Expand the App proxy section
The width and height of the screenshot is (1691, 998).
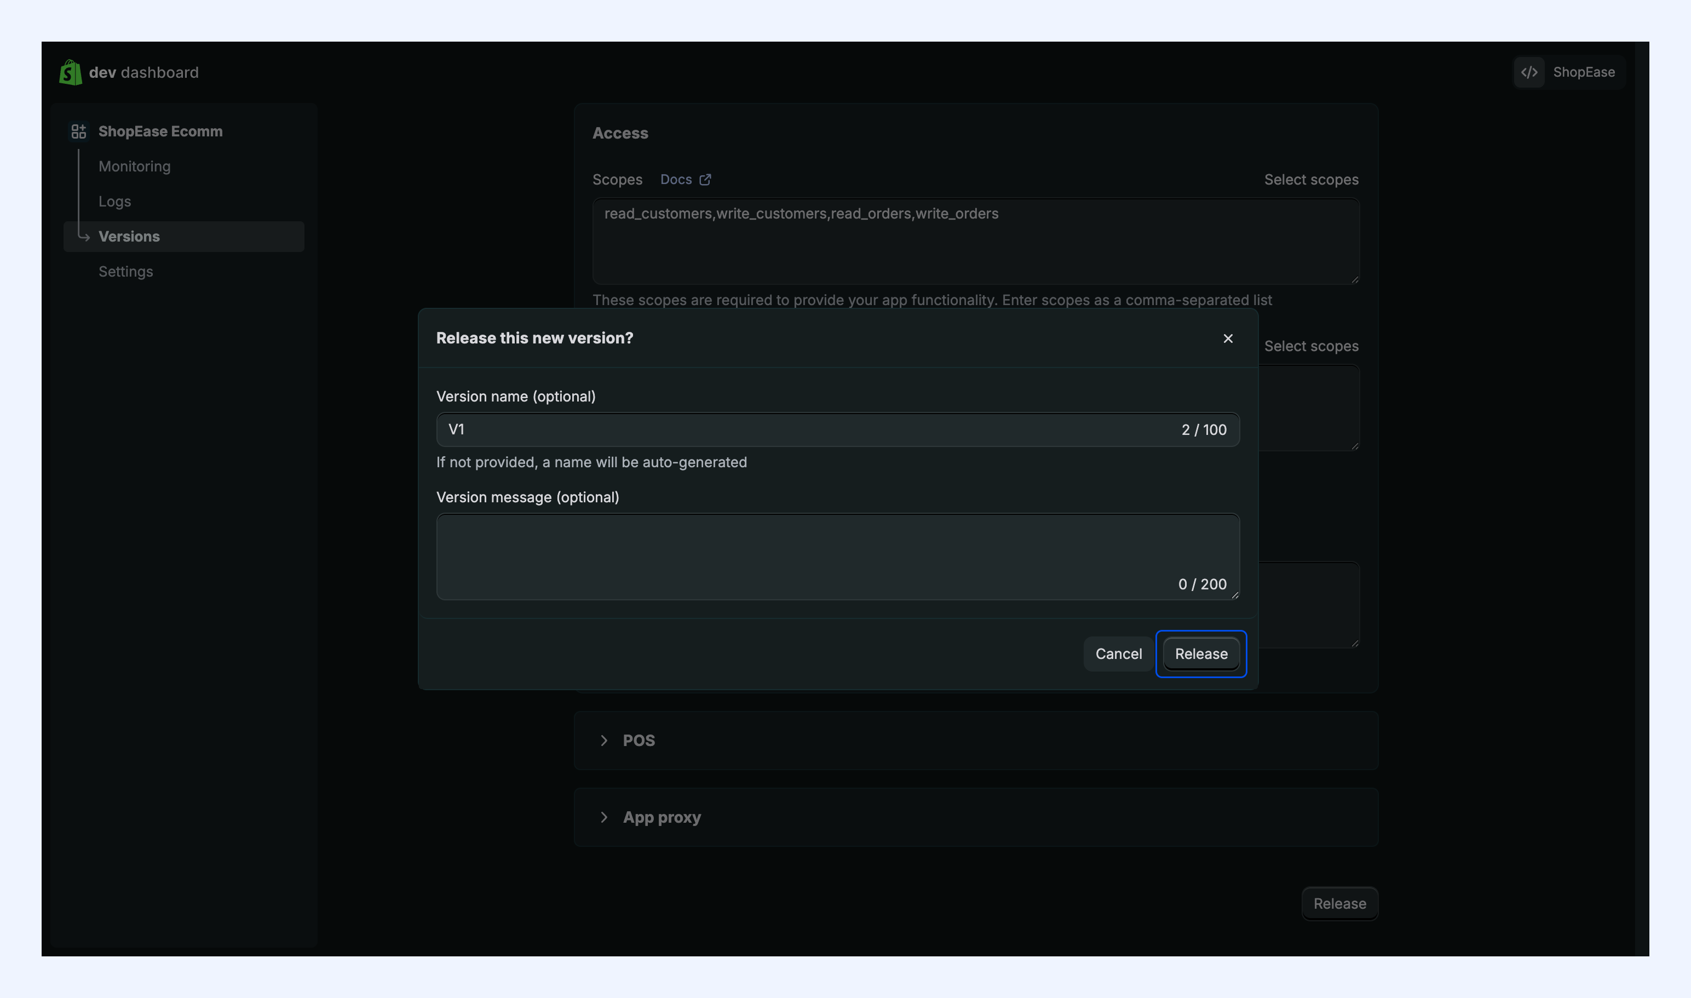click(x=604, y=817)
